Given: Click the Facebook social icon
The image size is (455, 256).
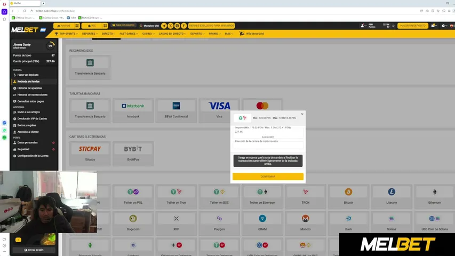Looking at the screenshot, I should tap(184, 26).
